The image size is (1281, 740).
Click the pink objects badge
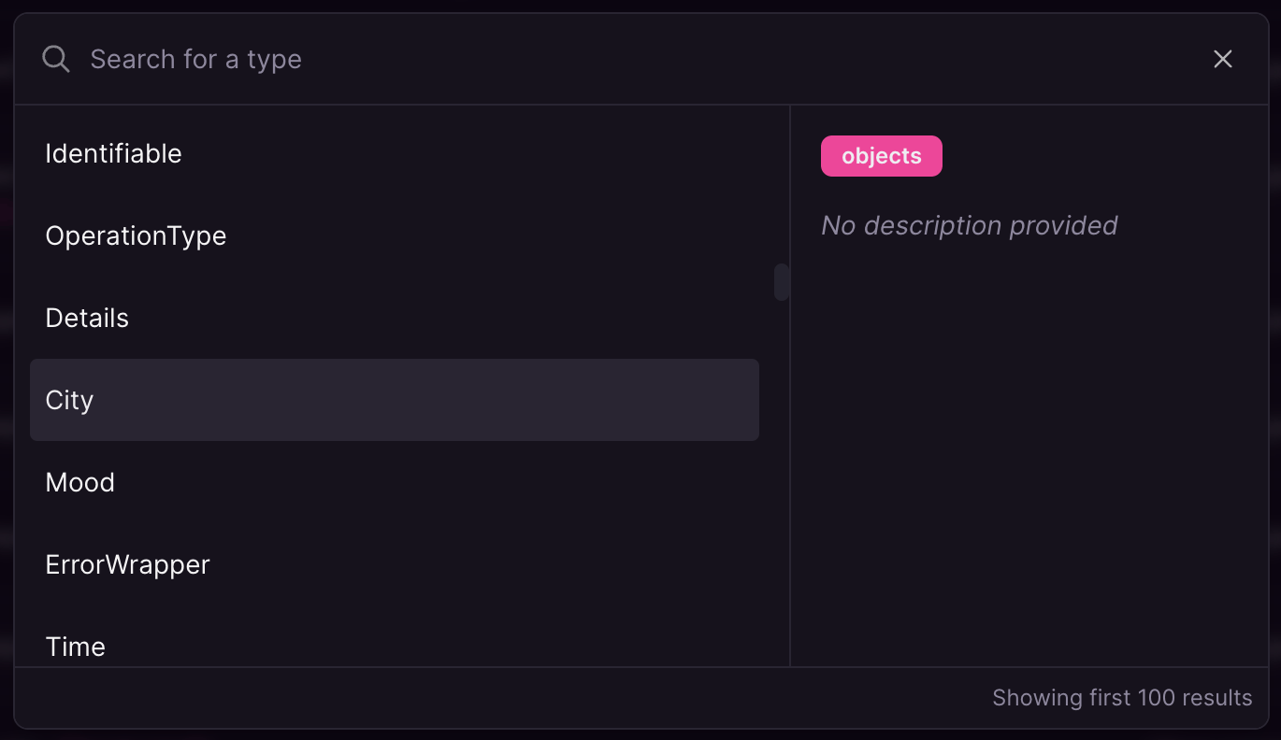coord(882,156)
